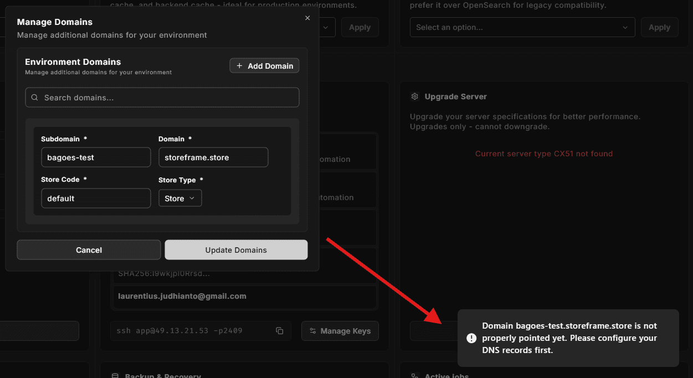The width and height of the screenshot is (693, 378).
Task: Open Manage Keys in background page
Action: (340, 331)
